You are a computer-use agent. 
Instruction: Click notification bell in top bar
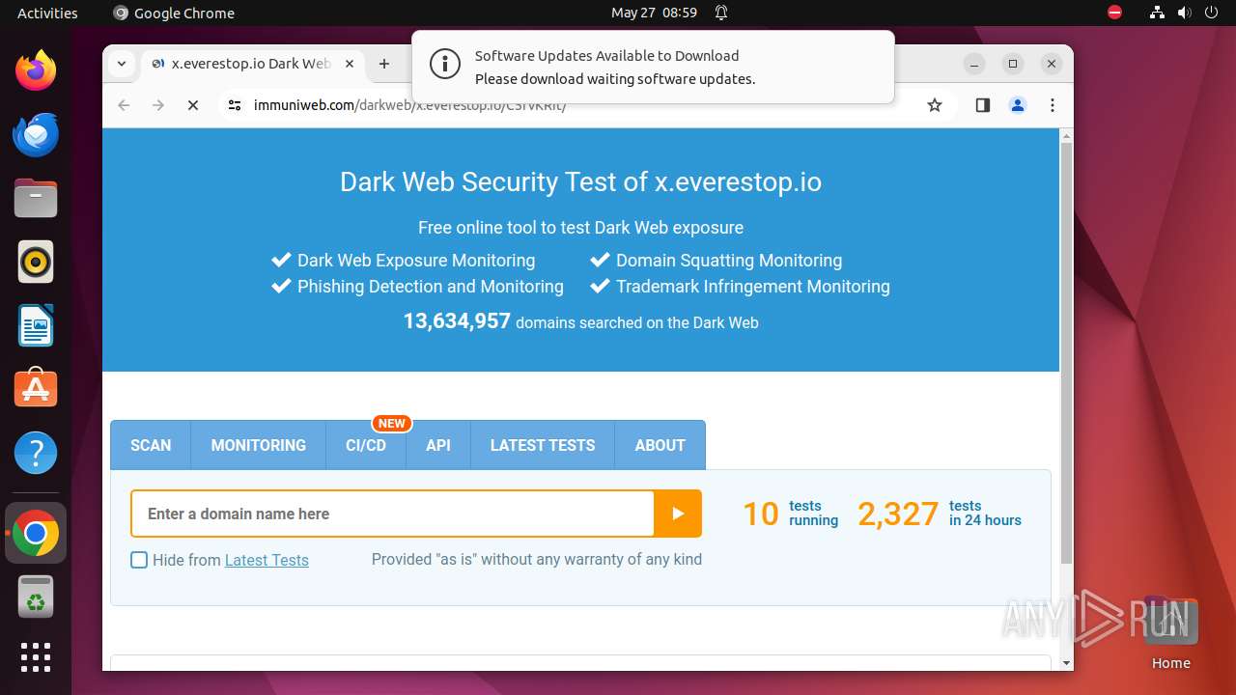[721, 13]
